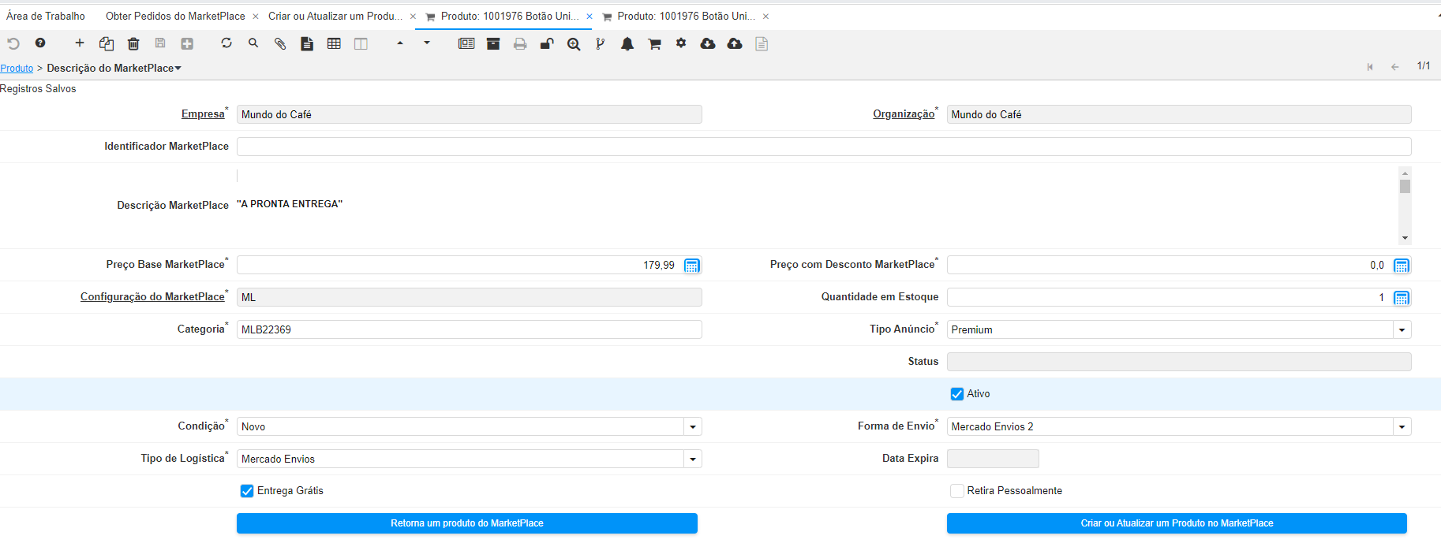The image size is (1441, 558).
Task: Expand the Forma de Envio dropdown
Action: pos(1402,427)
